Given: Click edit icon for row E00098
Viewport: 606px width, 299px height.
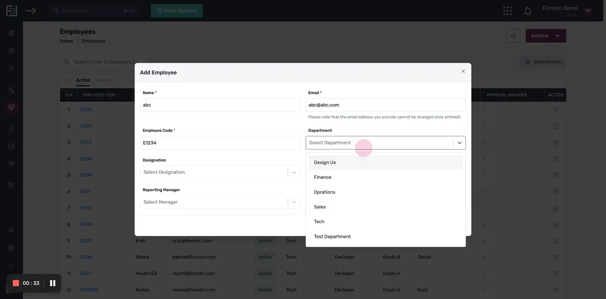Looking at the screenshot, I should (x=555, y=290).
